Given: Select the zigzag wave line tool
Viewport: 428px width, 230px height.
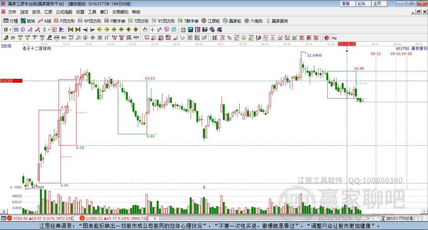Looking at the screenshot, I should coord(183,38).
